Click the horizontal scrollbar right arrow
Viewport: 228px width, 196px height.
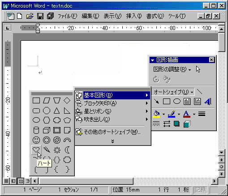coord(215,181)
